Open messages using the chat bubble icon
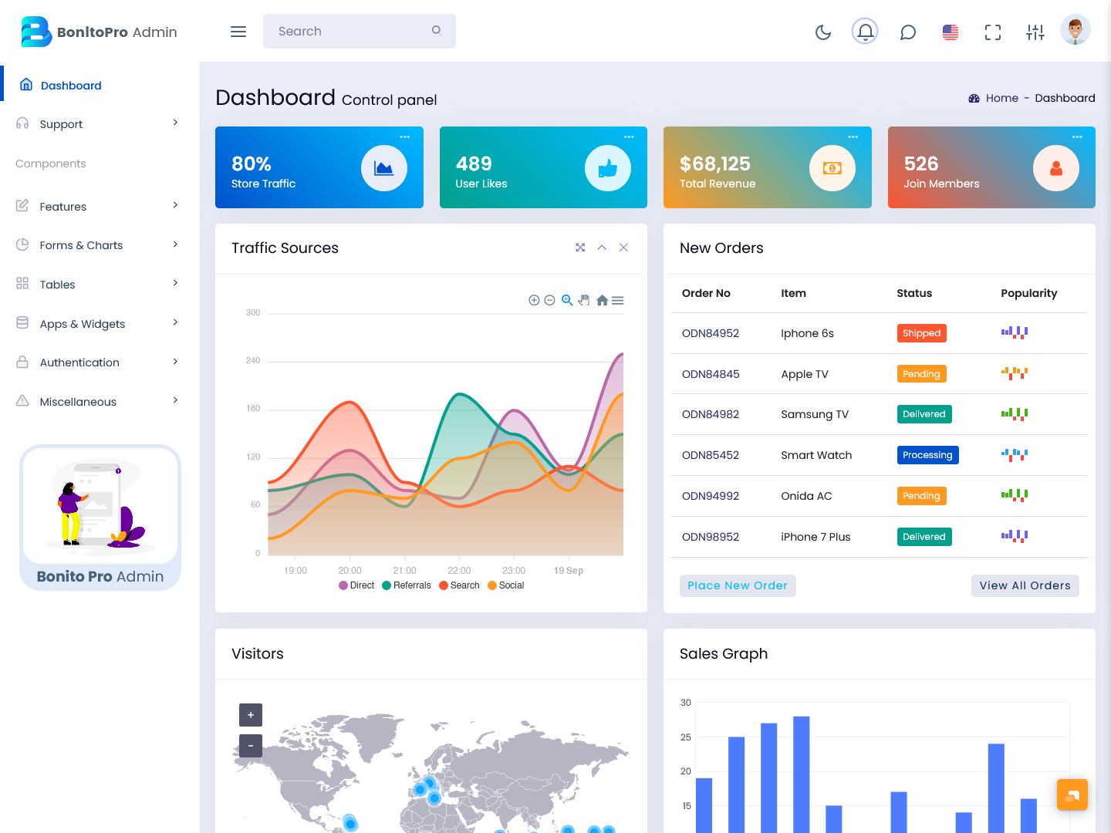The width and height of the screenshot is (1111, 833). tap(907, 32)
